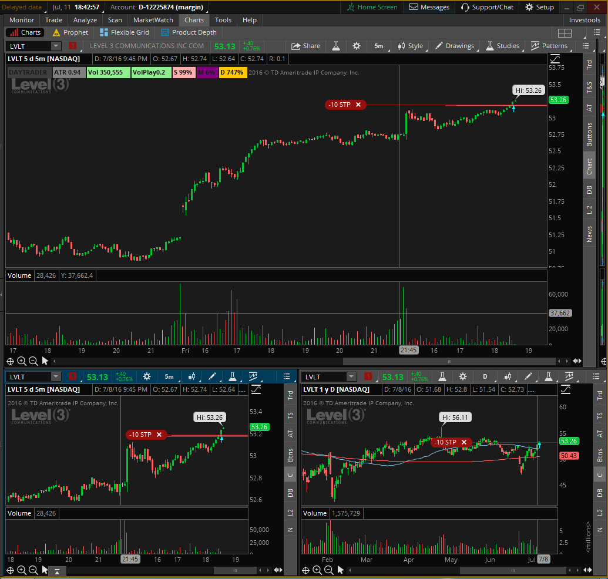Toggle the Trd sidebar panel on main chart

[589, 65]
